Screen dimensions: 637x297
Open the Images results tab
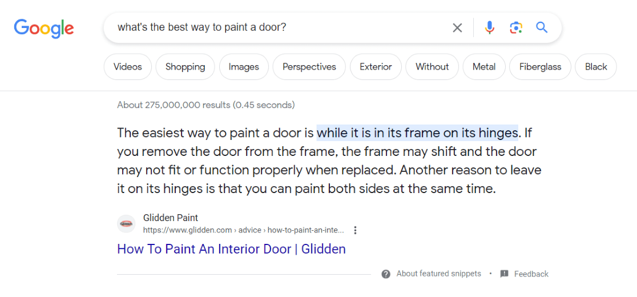(244, 67)
